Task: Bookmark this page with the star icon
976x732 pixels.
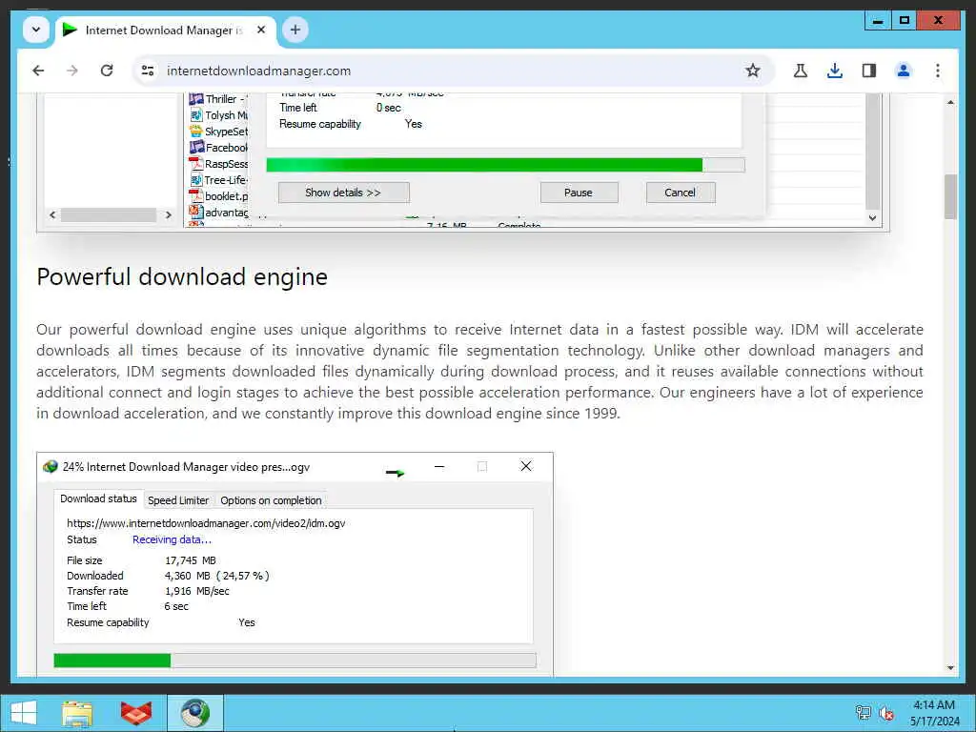Action: coord(753,71)
